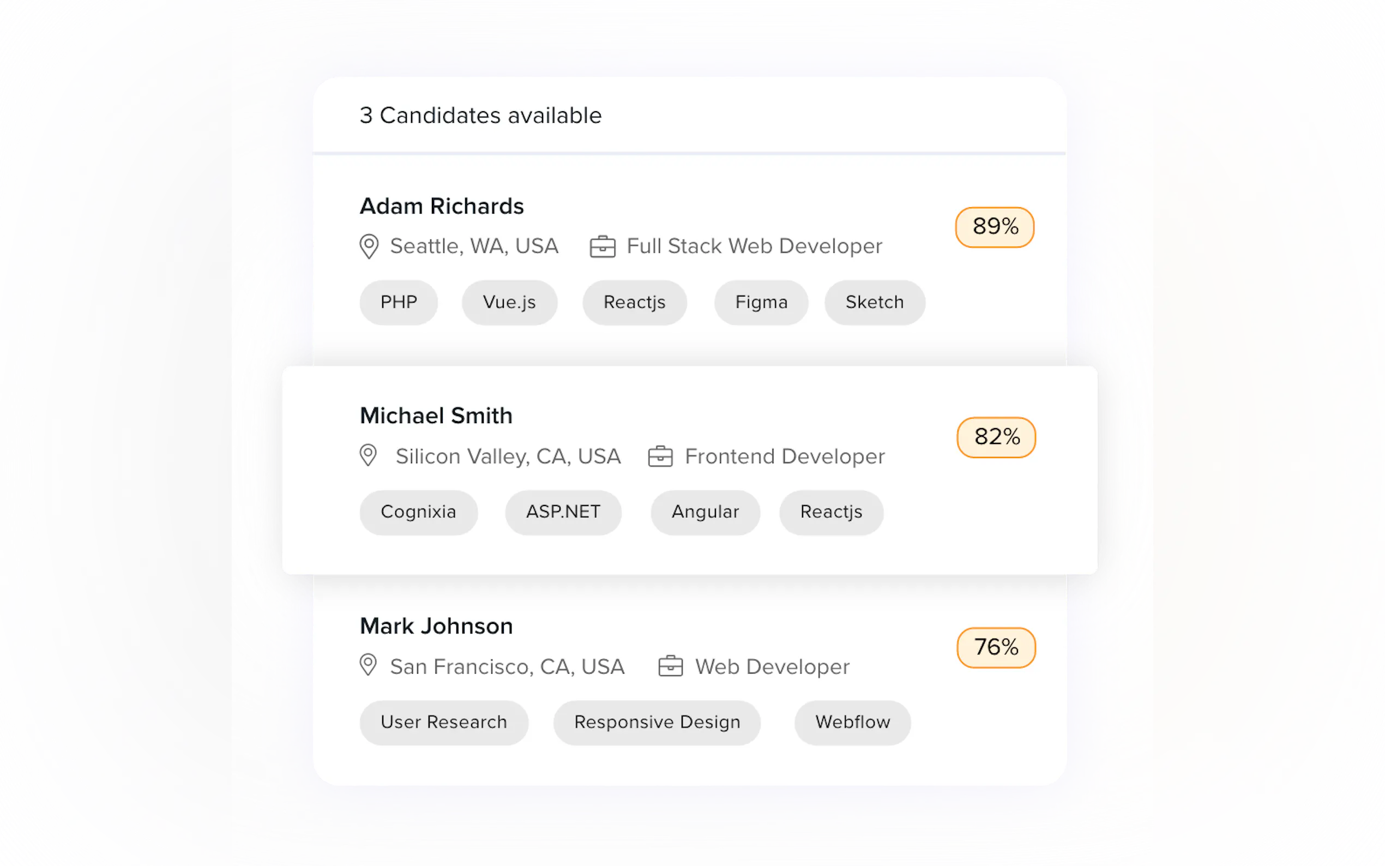Click the location pin beside Silicon Valley
The height and width of the screenshot is (866, 1385).
(368, 455)
